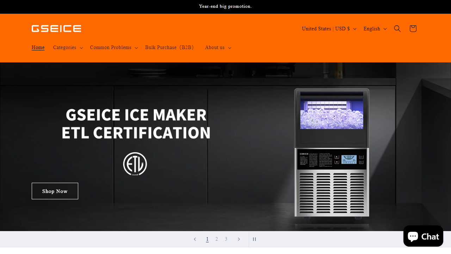This screenshot has width=451, height=254.
Task: Open the Shopify Chat widget
Action: click(x=423, y=236)
